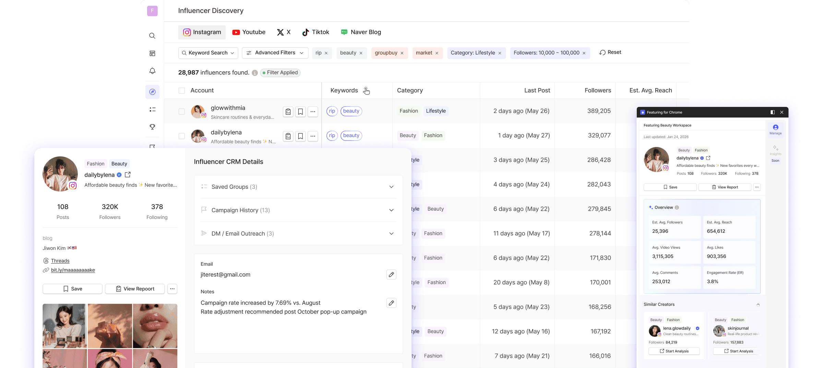Open the trophy icon in sidebar
Image resolution: width=823 pixels, height=368 pixels.
pyautogui.click(x=152, y=127)
